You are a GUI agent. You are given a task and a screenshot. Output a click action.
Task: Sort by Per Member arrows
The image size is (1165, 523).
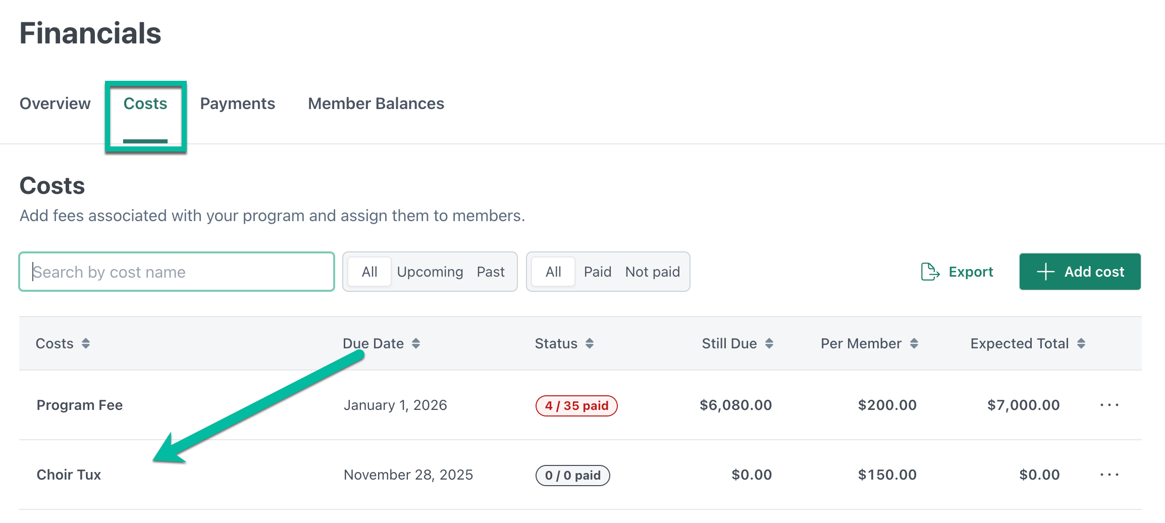(x=914, y=344)
